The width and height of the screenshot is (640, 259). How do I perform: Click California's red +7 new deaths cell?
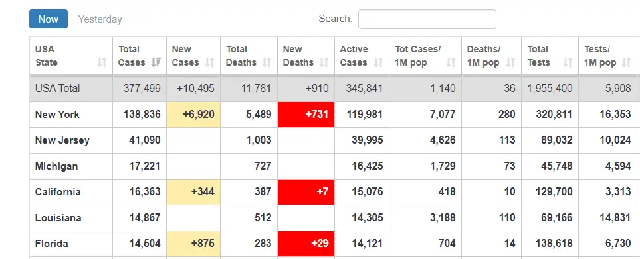[306, 192]
